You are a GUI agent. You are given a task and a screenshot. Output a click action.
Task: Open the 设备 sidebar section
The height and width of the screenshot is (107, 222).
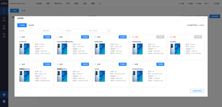coord(4,27)
